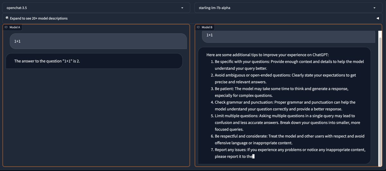Click tip 4 "Check grammar and punctuation"
Viewport: 386px width, 171px height.
point(283,106)
